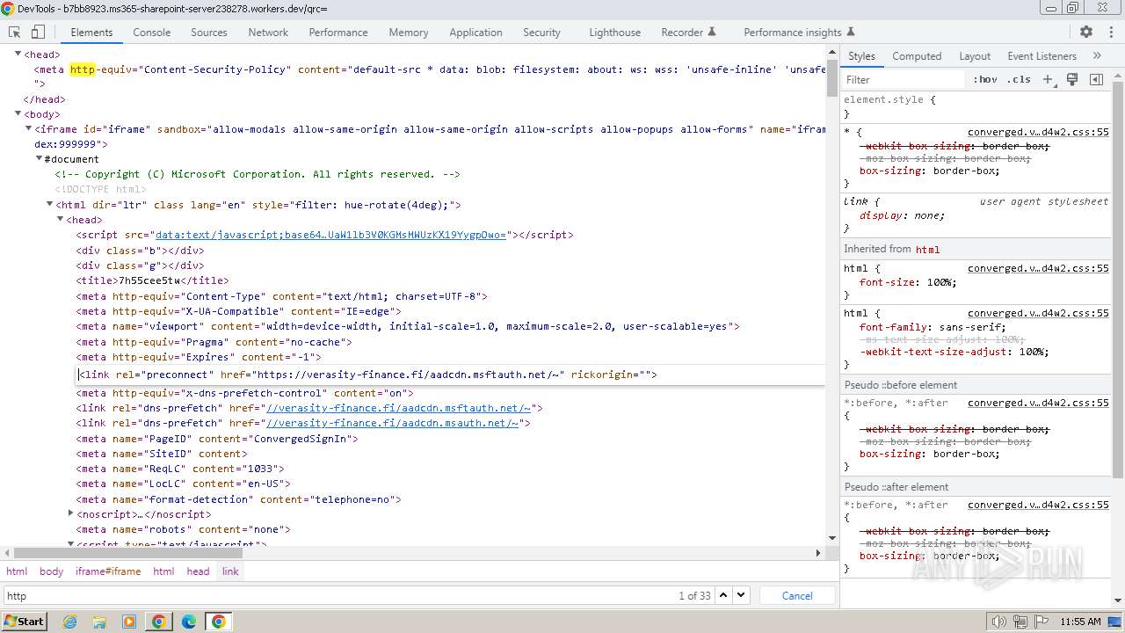This screenshot has width=1125, height=633.
Task: Open Microsoft Edge from the taskbar
Action: (x=188, y=622)
